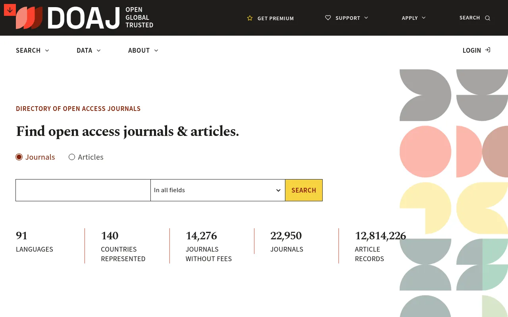The image size is (508, 317).
Task: Click the chevron beside the Apply menu
Action: [x=423, y=18]
